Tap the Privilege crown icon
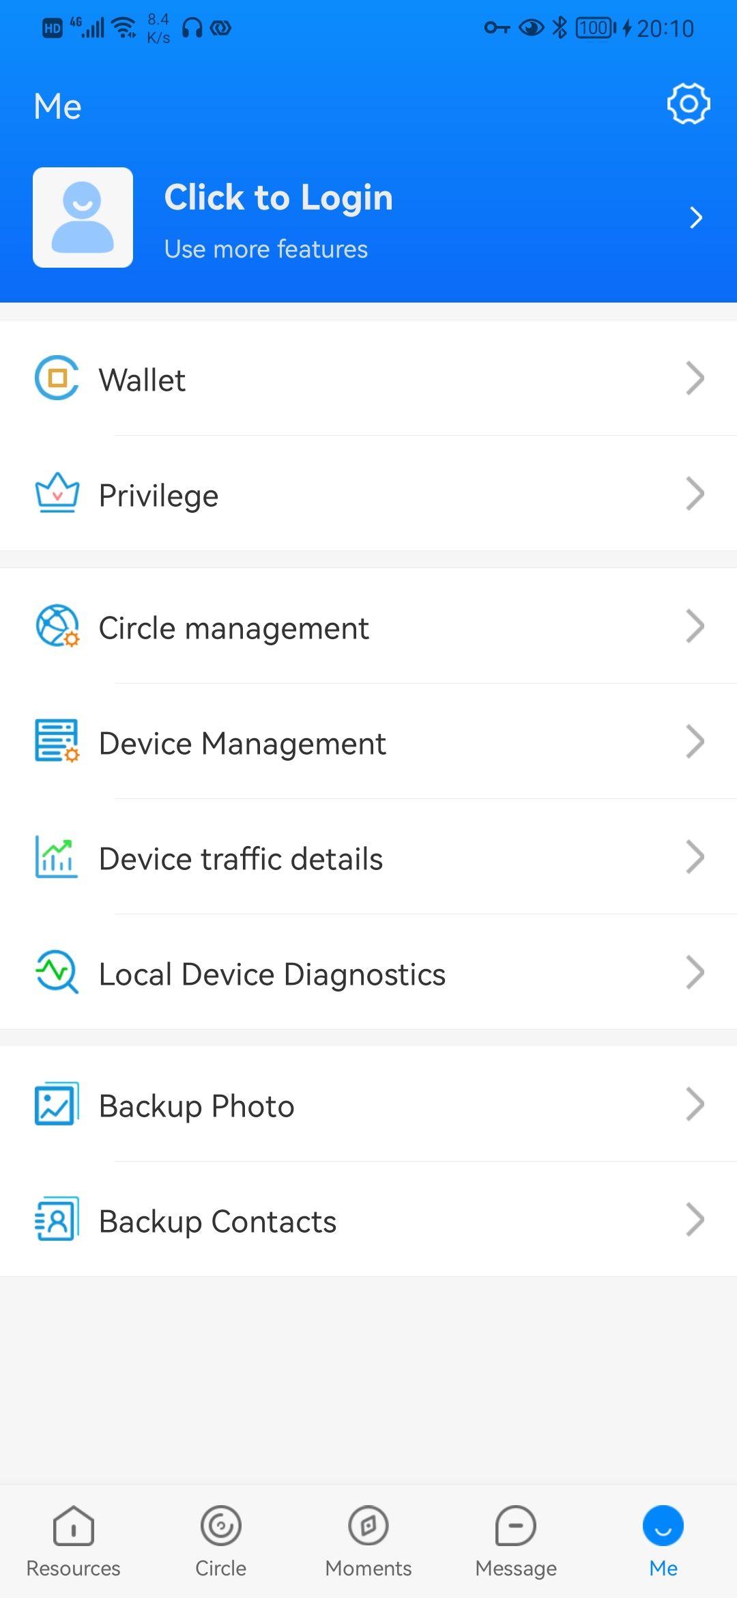This screenshot has height=1598, width=737. pyautogui.click(x=57, y=493)
